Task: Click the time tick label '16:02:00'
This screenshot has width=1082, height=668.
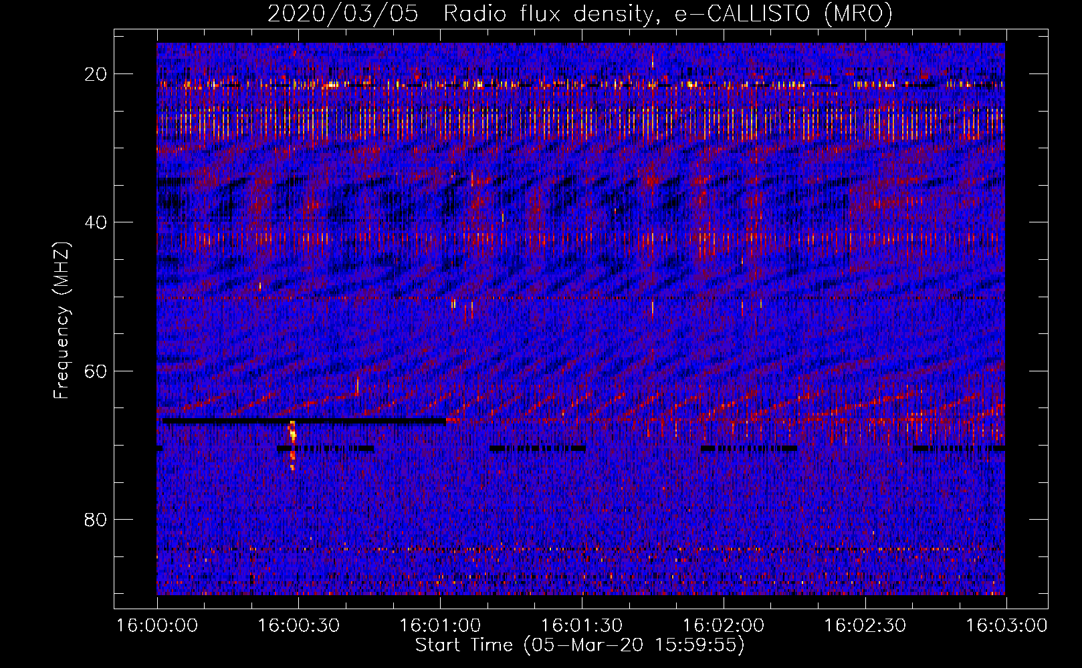Action: (x=724, y=626)
